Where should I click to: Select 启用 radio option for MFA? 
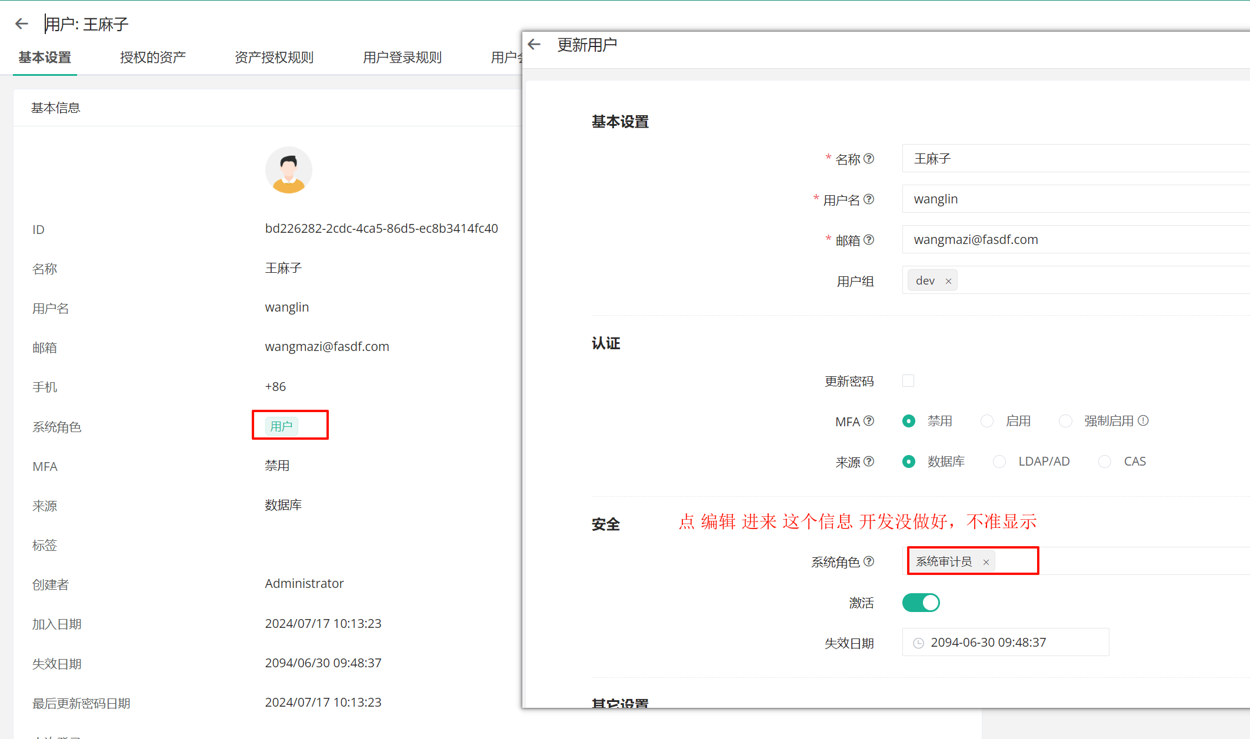point(987,421)
